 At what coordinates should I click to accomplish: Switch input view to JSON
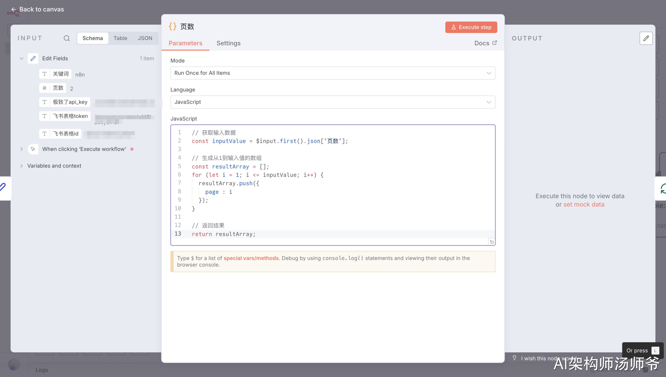(145, 38)
